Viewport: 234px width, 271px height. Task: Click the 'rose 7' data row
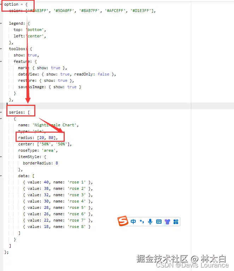58,220
